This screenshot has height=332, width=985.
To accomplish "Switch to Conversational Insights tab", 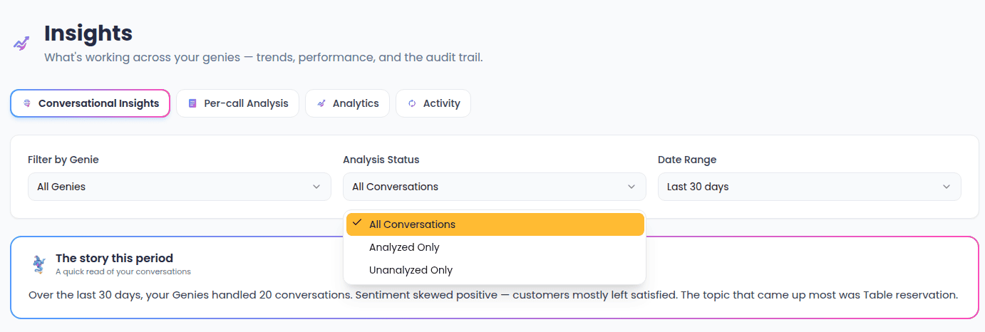I will pos(90,103).
